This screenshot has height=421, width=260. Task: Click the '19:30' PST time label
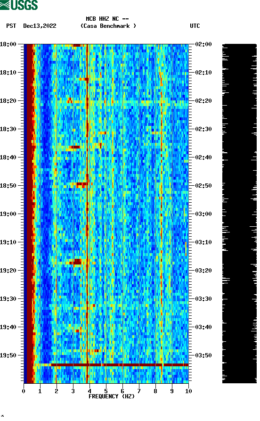pyautogui.click(x=8, y=299)
